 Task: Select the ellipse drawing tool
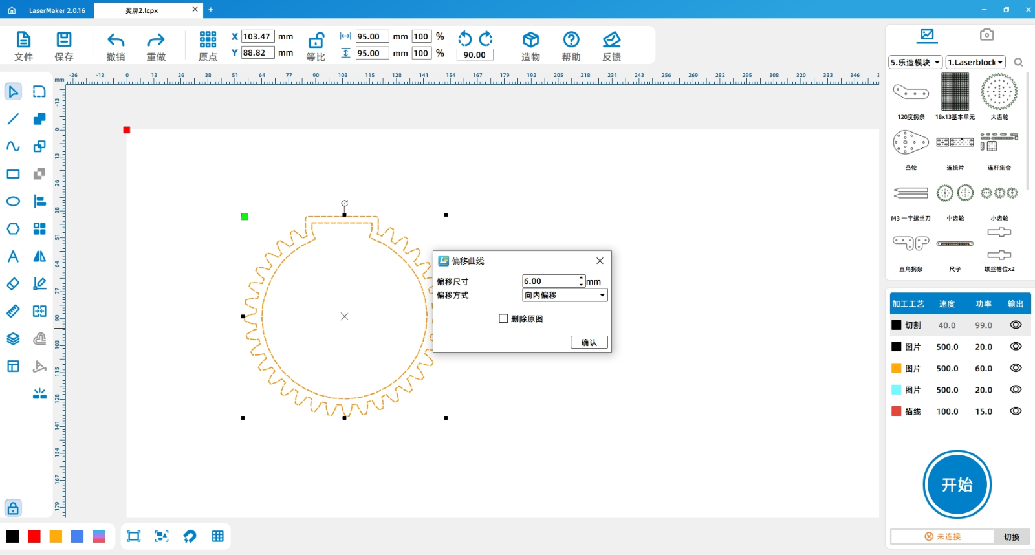click(13, 201)
